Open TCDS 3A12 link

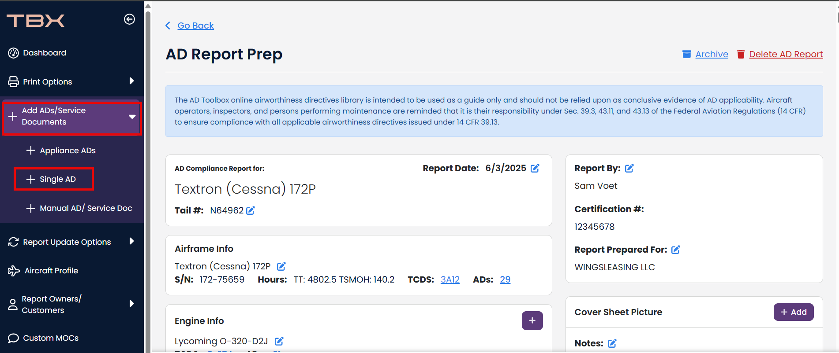pyautogui.click(x=450, y=279)
